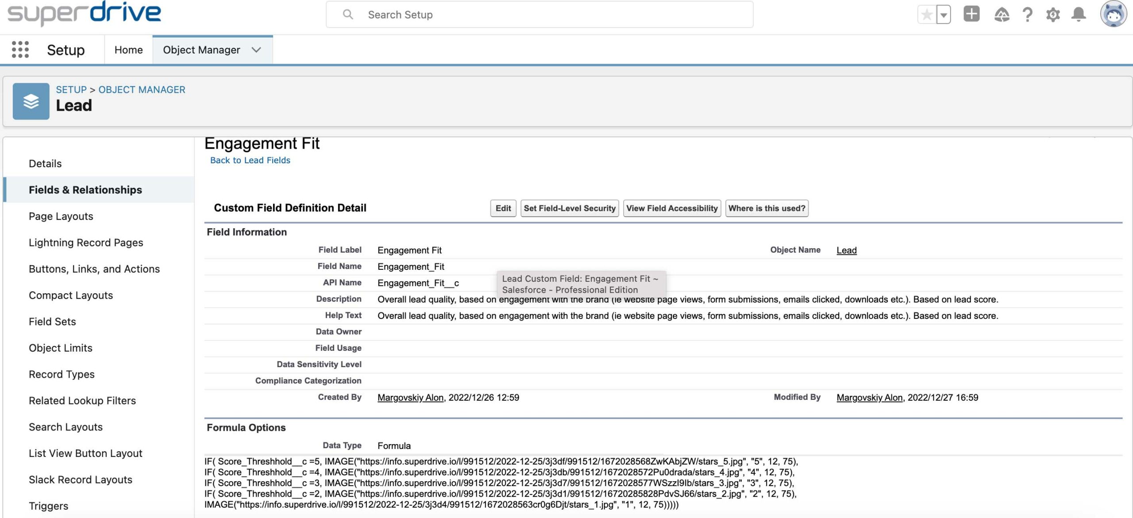Viewport: 1133px width, 518px height.
Task: Open Compact Layouts in sidebar
Action: coord(71,295)
